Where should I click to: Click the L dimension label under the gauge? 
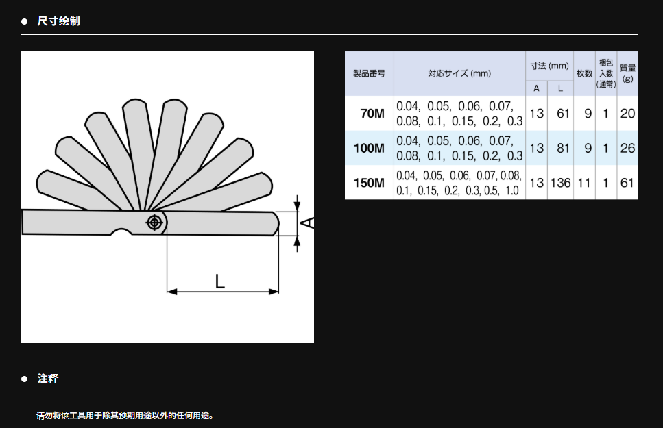click(219, 281)
